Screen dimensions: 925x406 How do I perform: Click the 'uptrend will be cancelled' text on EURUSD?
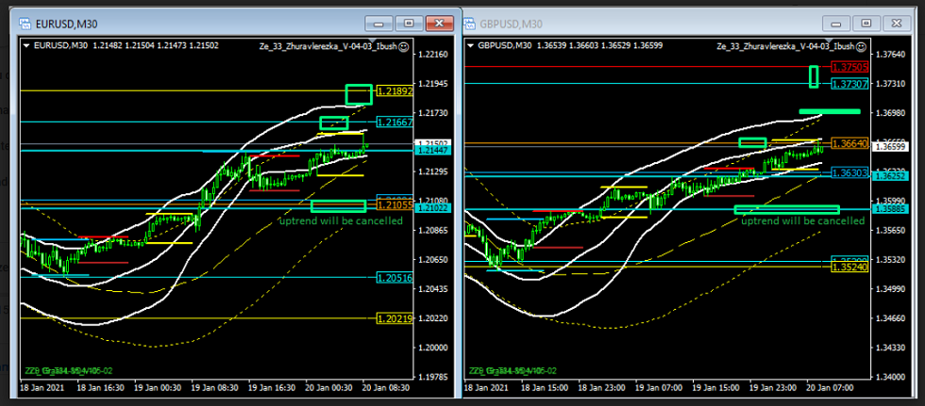(340, 220)
